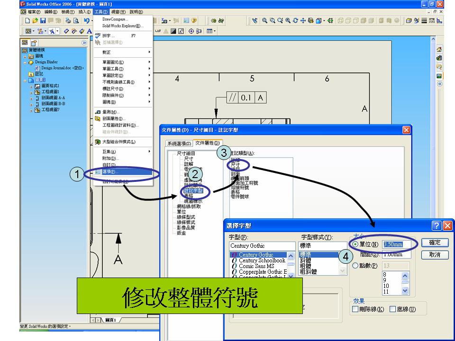Select the 單位(N) units radio button
The image size is (455, 341).
coord(355,244)
